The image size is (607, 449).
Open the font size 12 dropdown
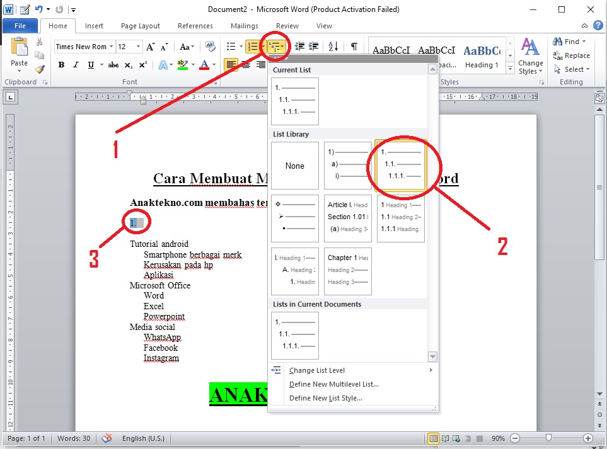tap(138, 47)
